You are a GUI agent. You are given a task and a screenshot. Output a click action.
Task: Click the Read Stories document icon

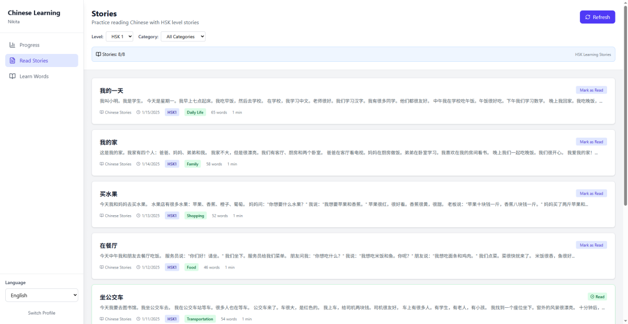tap(13, 61)
